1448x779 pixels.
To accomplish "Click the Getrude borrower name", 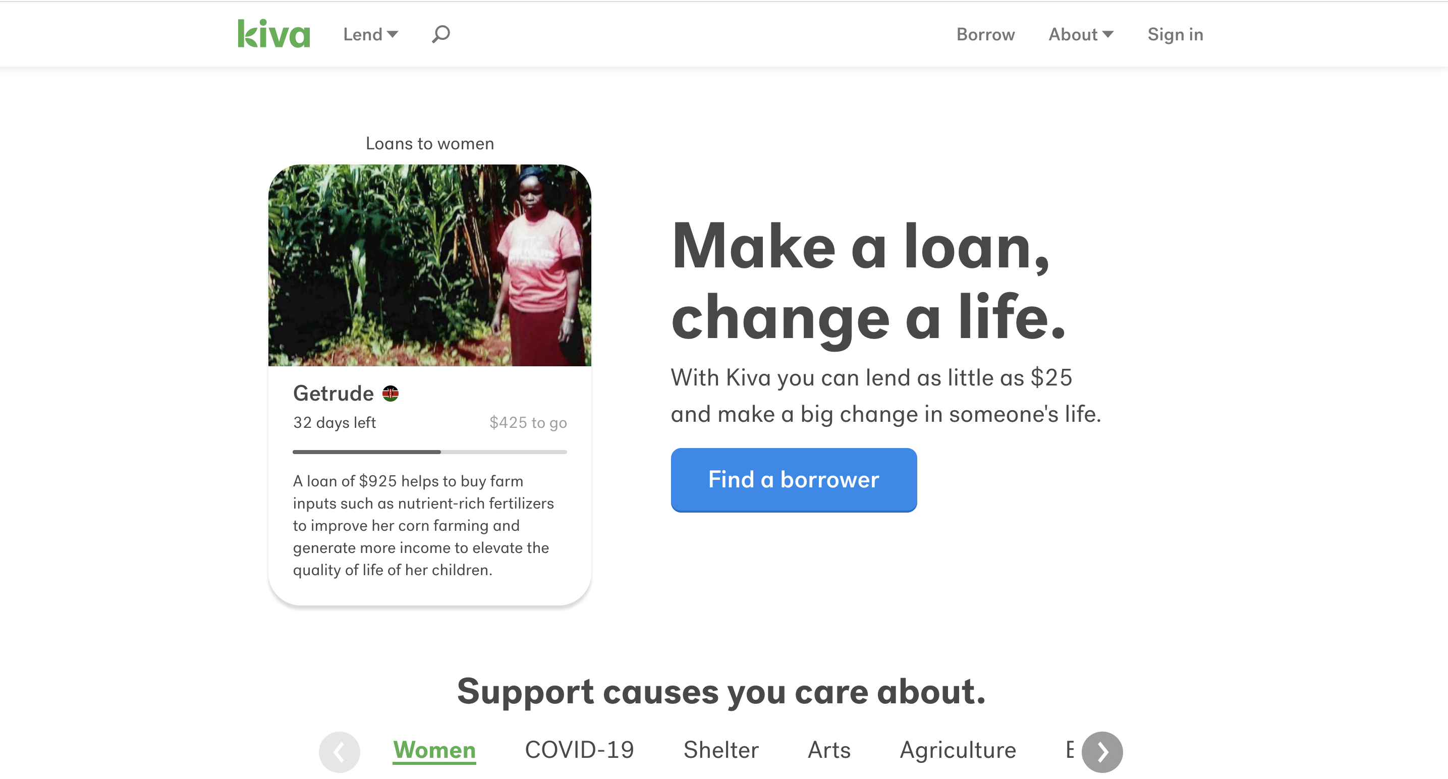I will click(x=333, y=394).
